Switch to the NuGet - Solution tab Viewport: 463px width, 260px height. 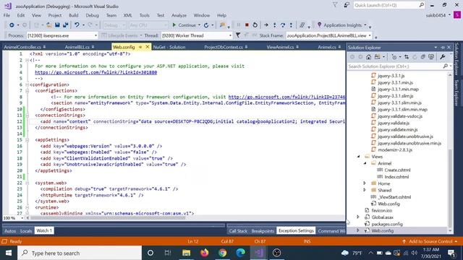click(x=169, y=47)
